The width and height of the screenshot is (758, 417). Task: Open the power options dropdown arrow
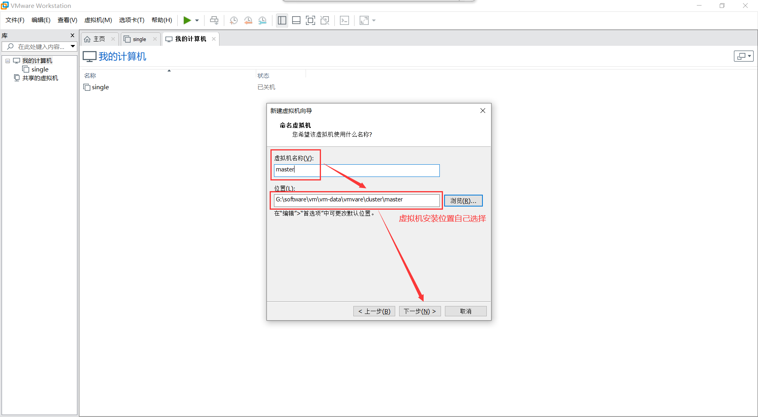(x=197, y=21)
